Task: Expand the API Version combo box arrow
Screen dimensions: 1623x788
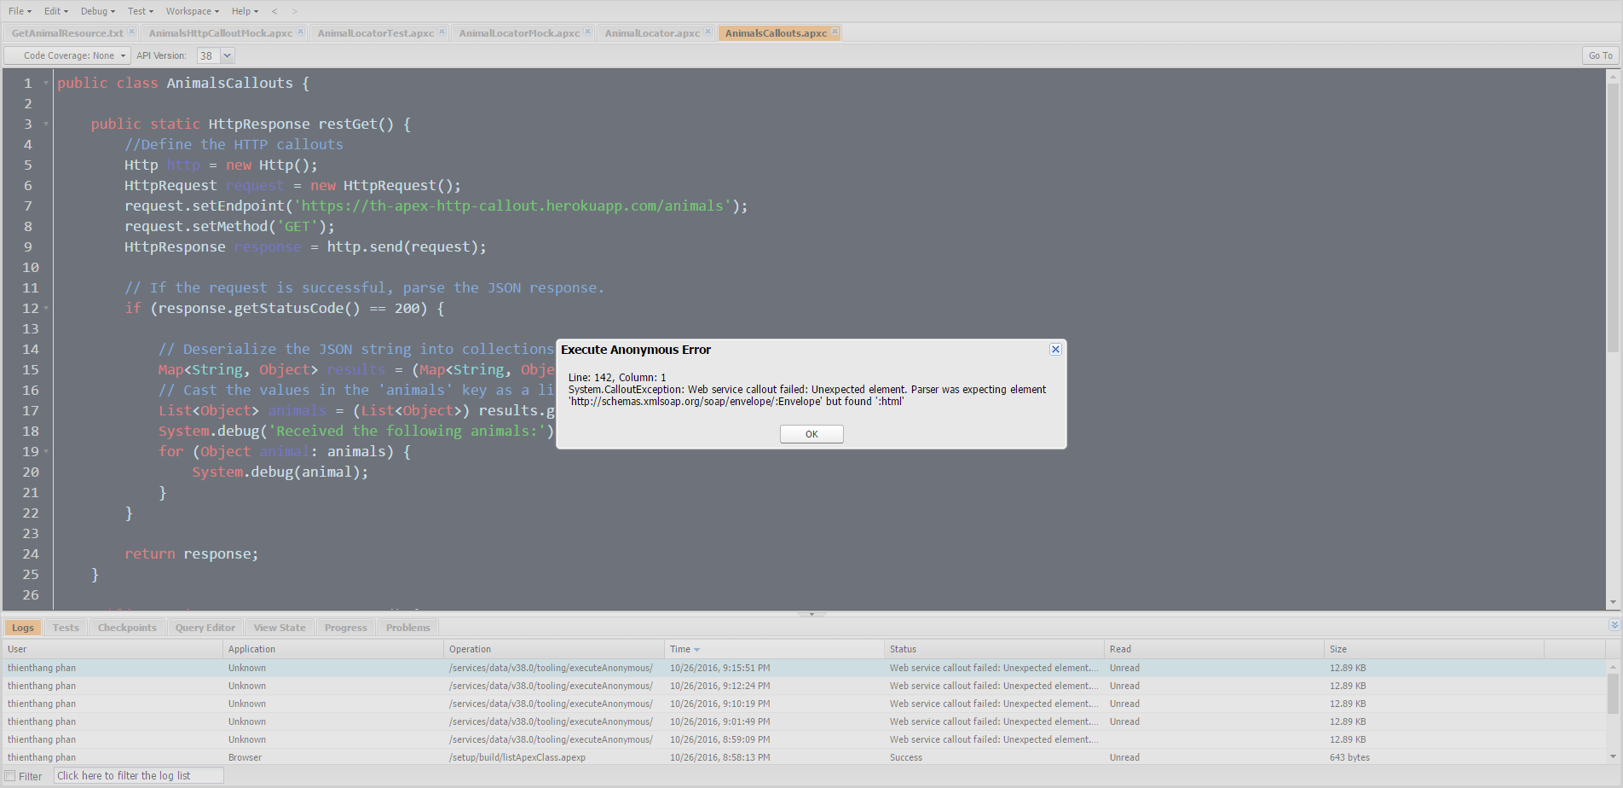Action: coord(227,55)
